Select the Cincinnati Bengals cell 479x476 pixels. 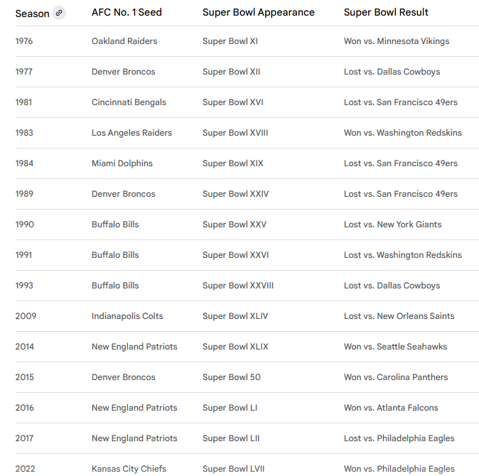tap(129, 102)
